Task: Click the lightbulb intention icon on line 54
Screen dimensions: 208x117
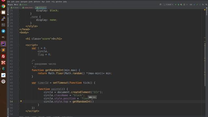Action: (21, 101)
